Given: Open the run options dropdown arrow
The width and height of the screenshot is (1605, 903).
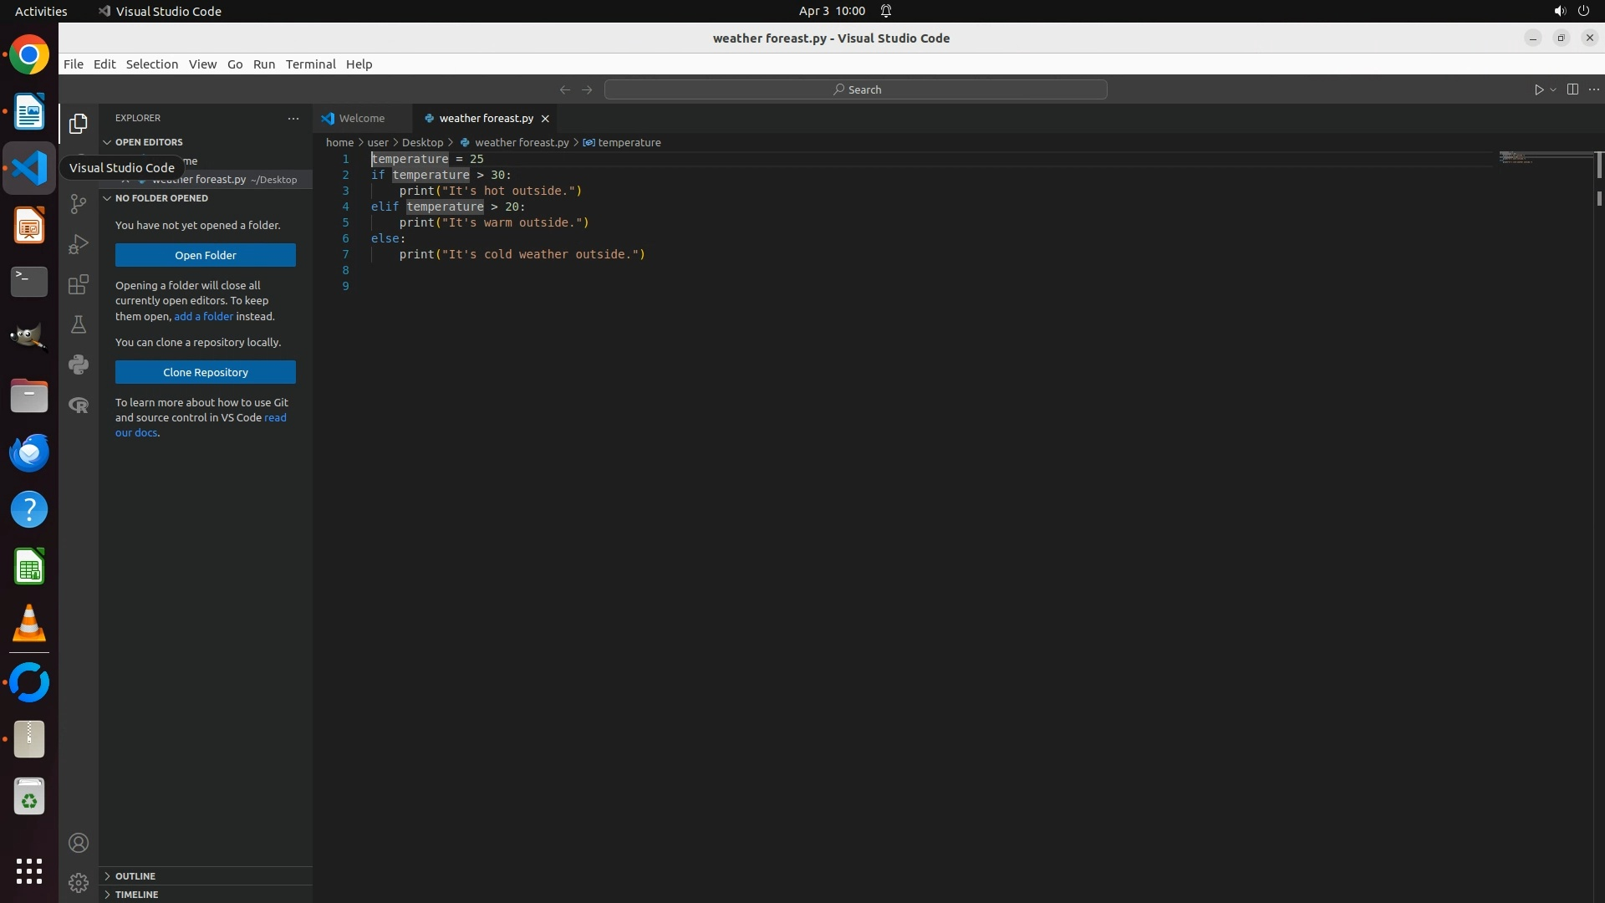Looking at the screenshot, I should [1553, 89].
